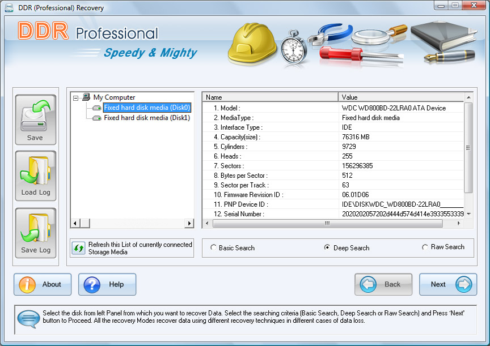Click the '06.01D06' firmware value
490x346 pixels.
click(x=356, y=195)
